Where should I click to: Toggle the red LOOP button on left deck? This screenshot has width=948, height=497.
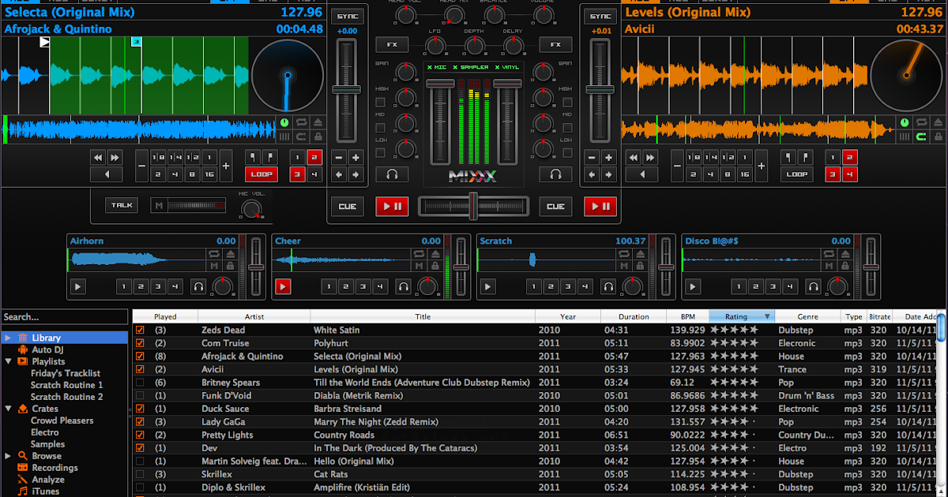tap(261, 174)
